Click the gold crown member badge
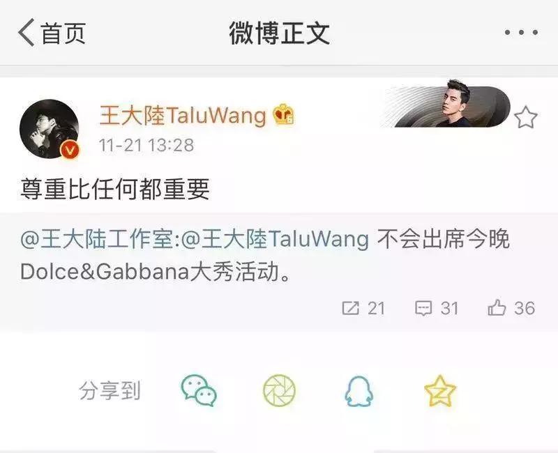Screen dimensions: 558x453 click(x=284, y=114)
